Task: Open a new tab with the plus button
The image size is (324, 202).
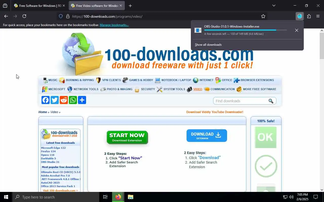Action: (130, 6)
